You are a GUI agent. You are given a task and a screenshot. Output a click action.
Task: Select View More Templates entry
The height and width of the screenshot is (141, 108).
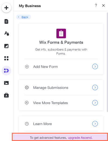coord(61,103)
